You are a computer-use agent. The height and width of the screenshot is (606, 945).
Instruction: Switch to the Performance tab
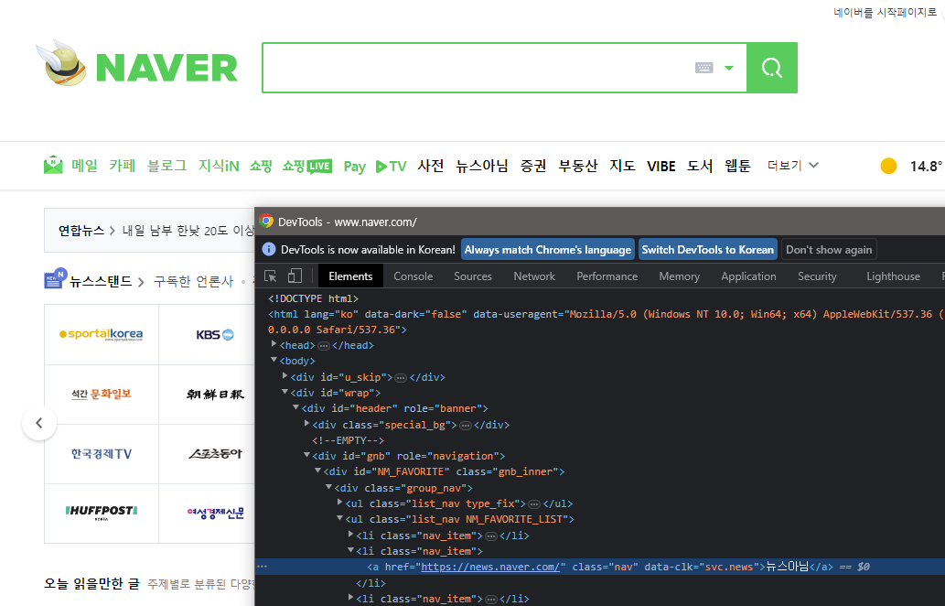[x=607, y=276]
